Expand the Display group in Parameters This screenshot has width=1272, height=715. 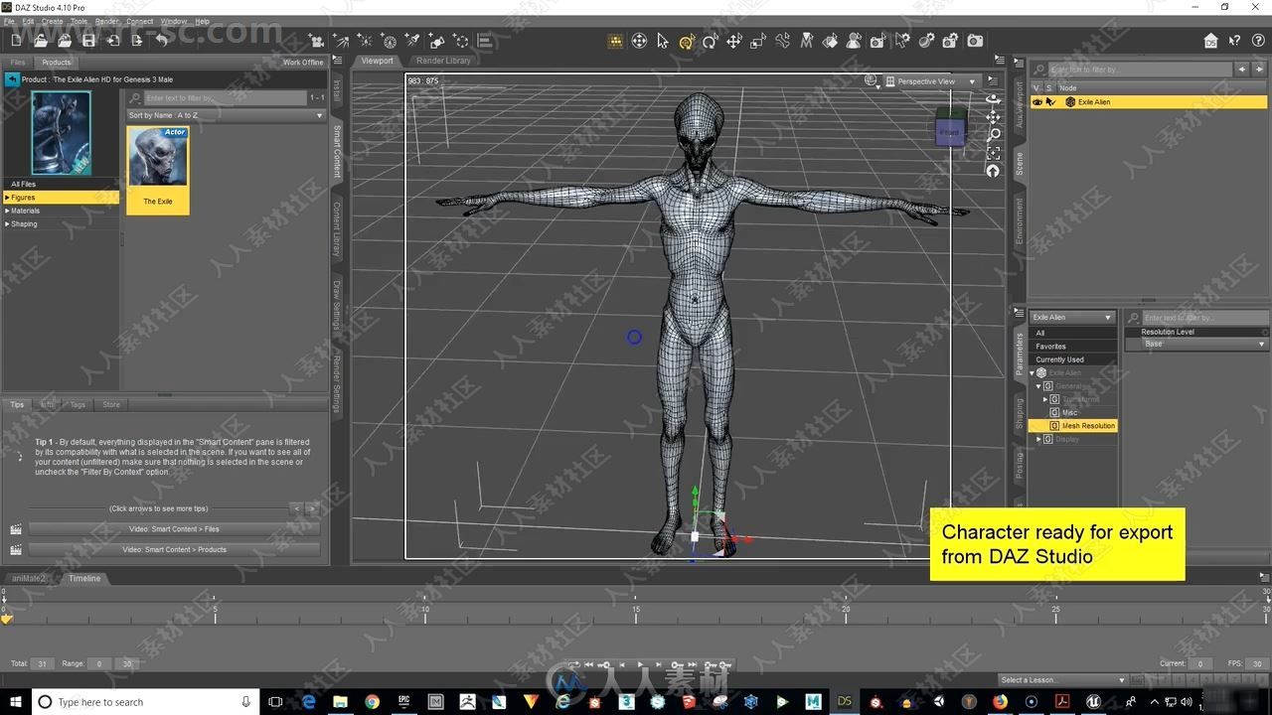[x=1038, y=439]
